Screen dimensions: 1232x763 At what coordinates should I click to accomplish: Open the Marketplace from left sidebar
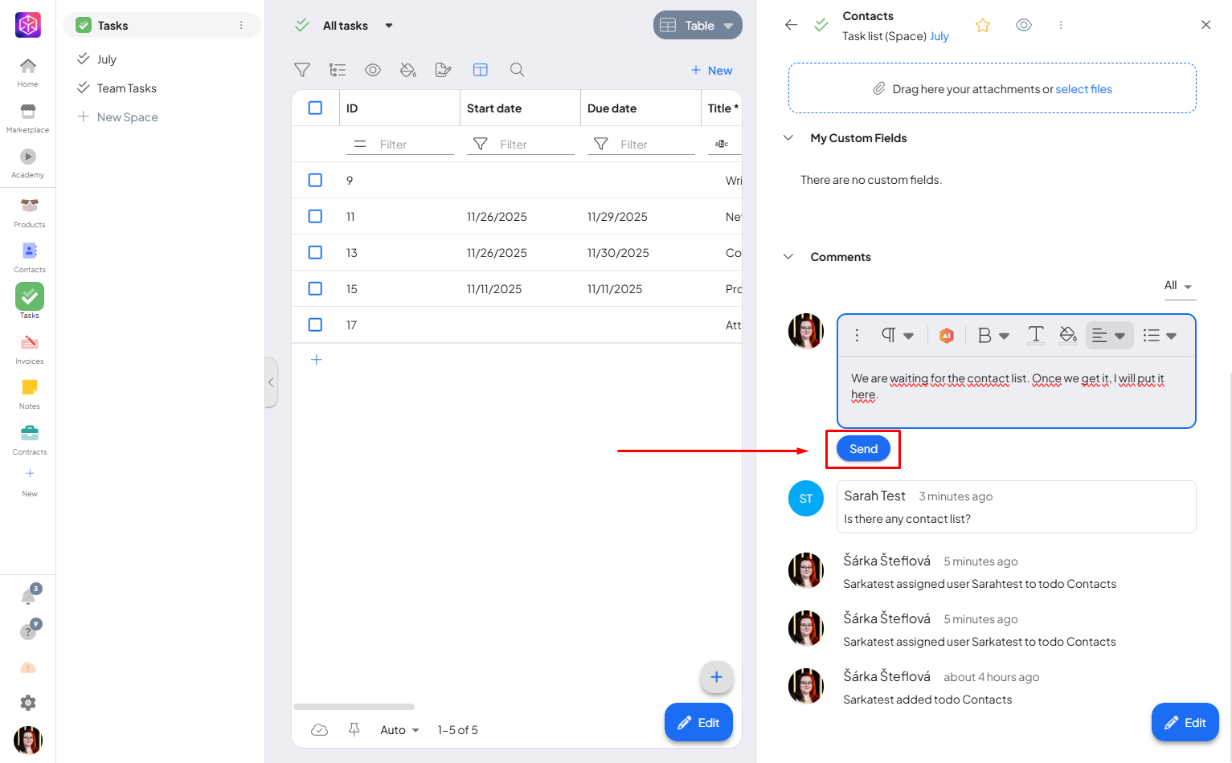point(28,117)
